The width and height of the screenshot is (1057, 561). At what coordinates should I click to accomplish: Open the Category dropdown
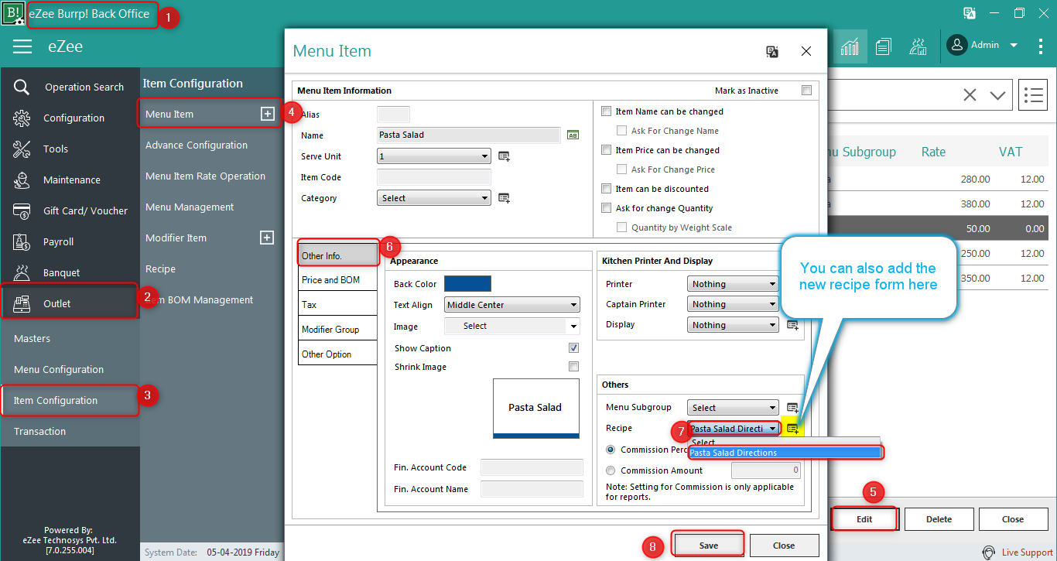[x=434, y=198]
